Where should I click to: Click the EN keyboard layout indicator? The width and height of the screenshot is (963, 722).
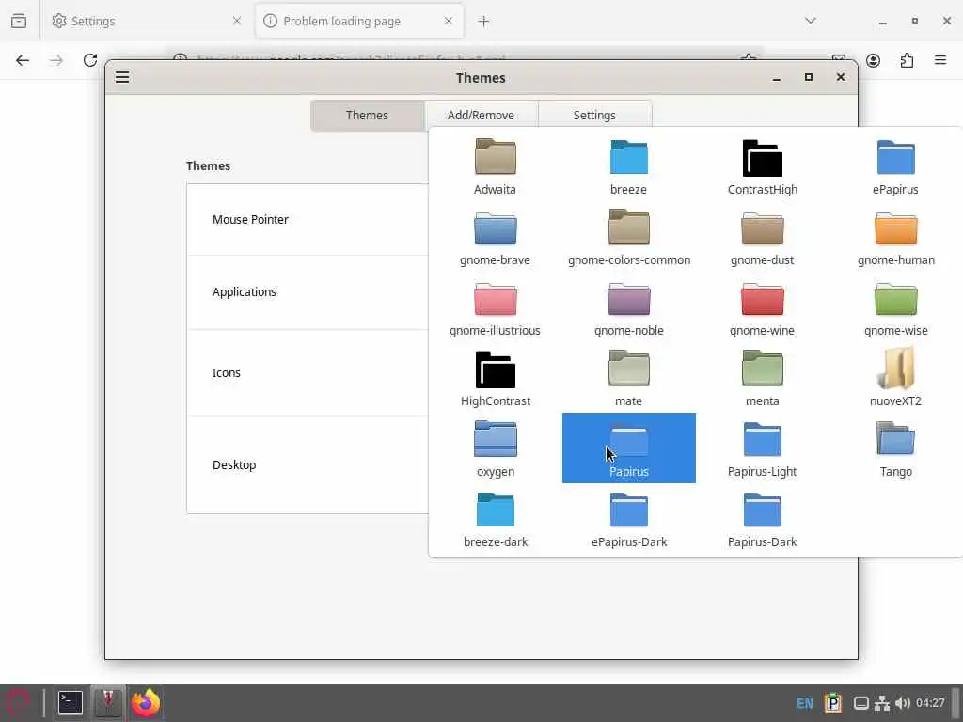pyautogui.click(x=805, y=703)
